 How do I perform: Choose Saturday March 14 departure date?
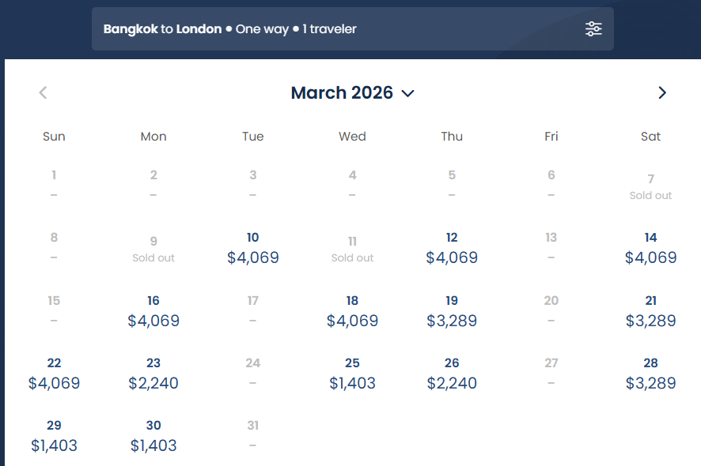(651, 248)
